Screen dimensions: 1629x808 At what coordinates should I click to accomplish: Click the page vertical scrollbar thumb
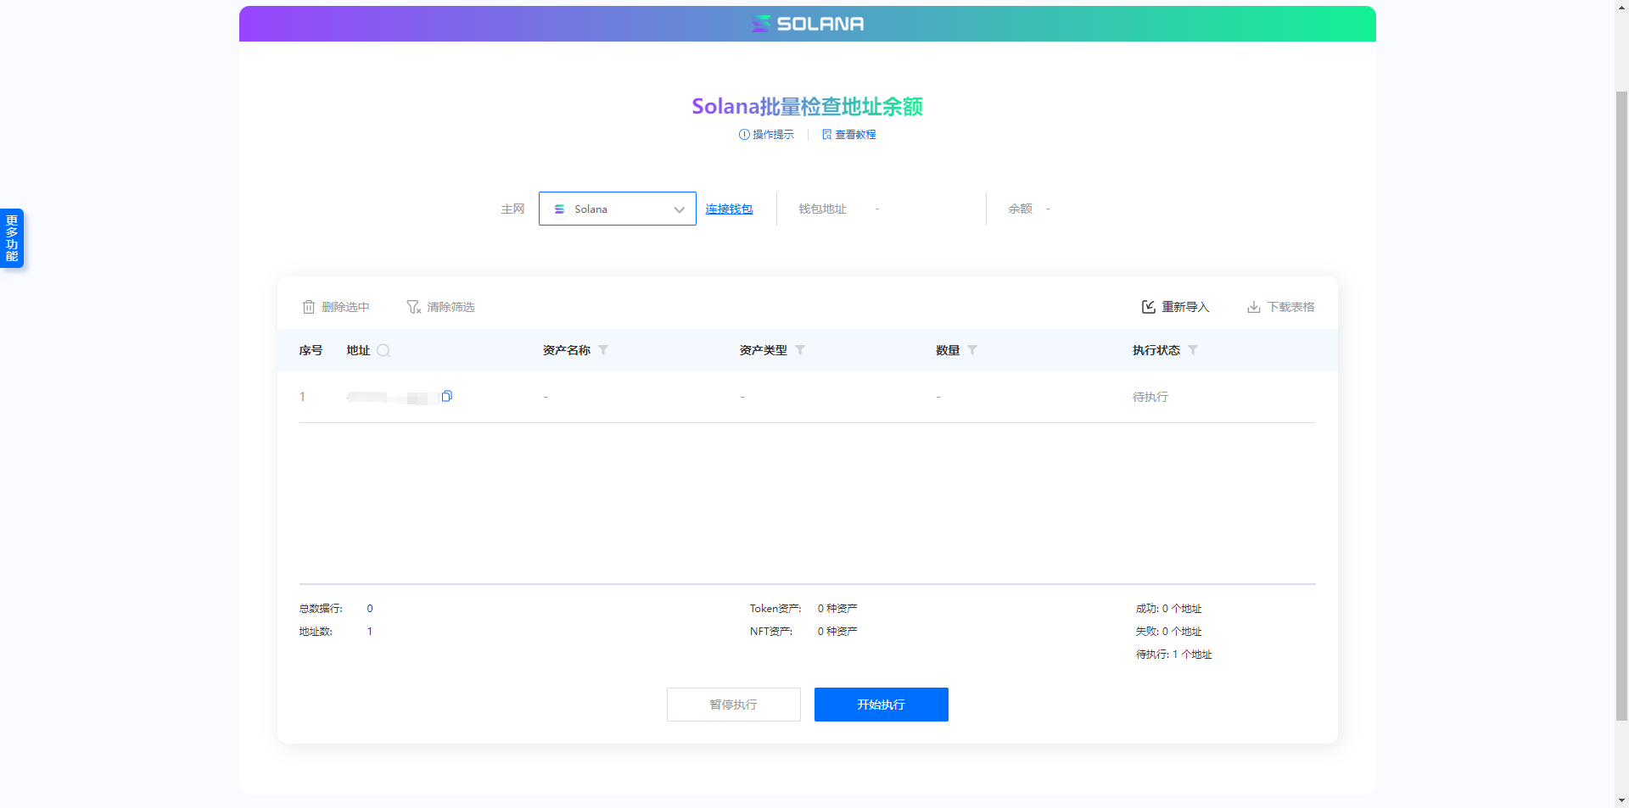(1621, 405)
